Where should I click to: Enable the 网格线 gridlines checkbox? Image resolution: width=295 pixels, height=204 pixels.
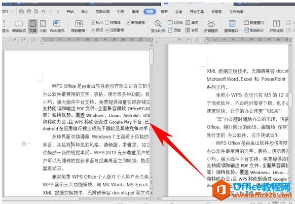[x=113, y=23]
